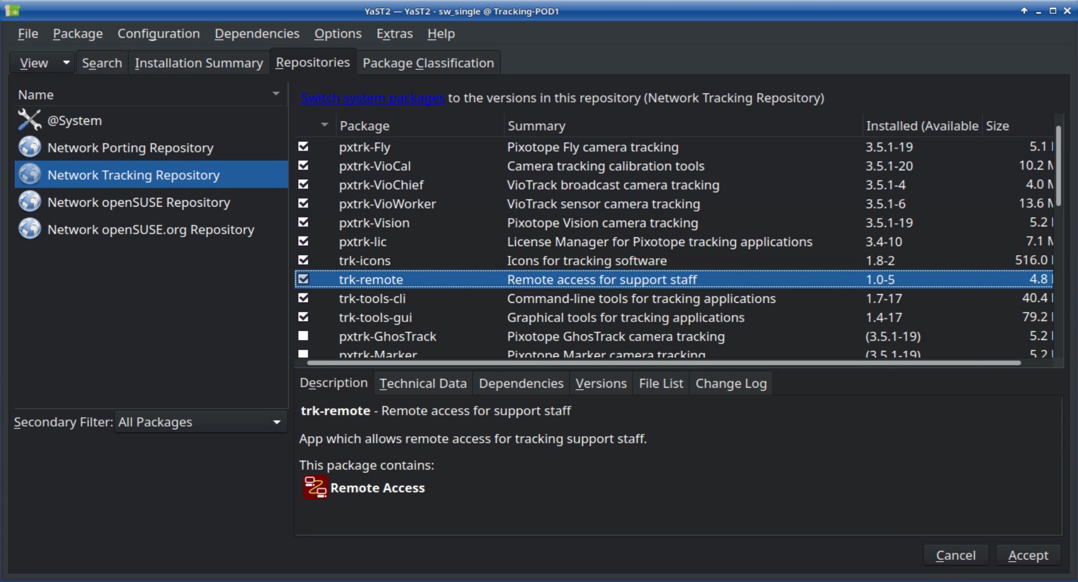Click the Remote Access app icon

(315, 487)
